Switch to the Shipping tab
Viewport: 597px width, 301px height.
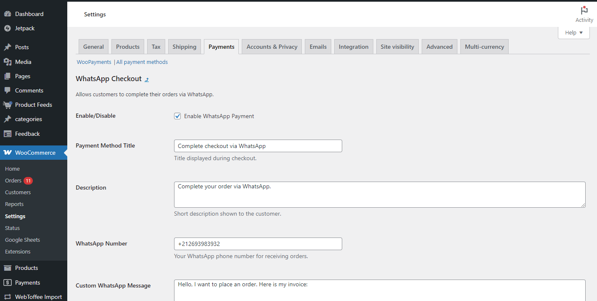(184, 47)
